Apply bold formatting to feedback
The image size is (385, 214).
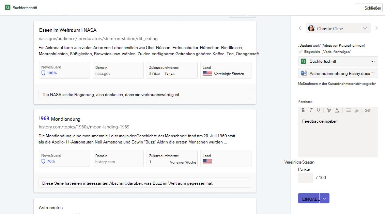point(303,110)
